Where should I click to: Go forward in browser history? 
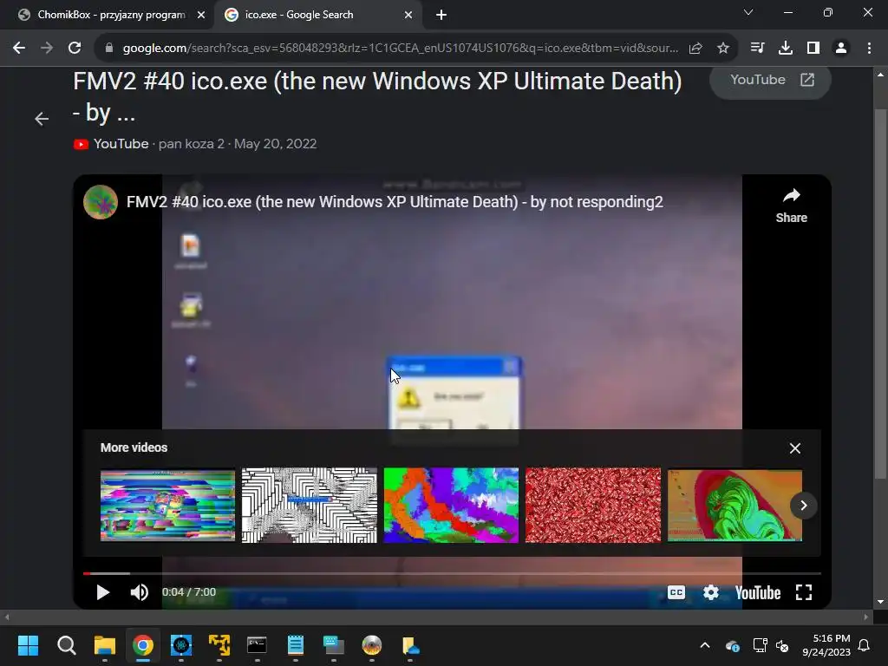[47, 49]
